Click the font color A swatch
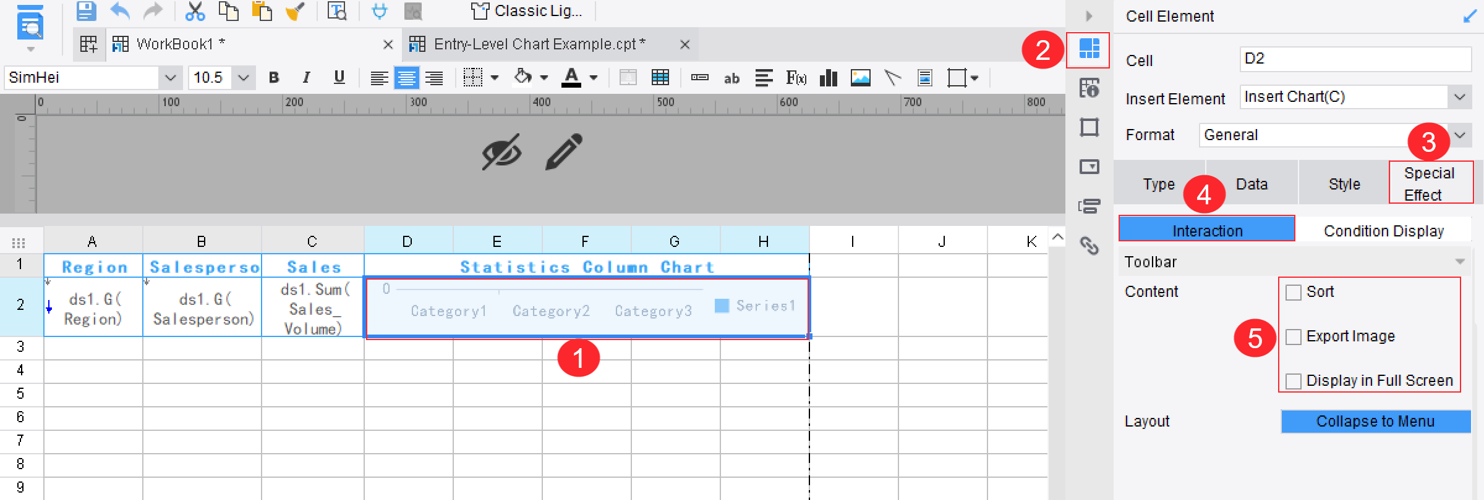 [x=571, y=78]
